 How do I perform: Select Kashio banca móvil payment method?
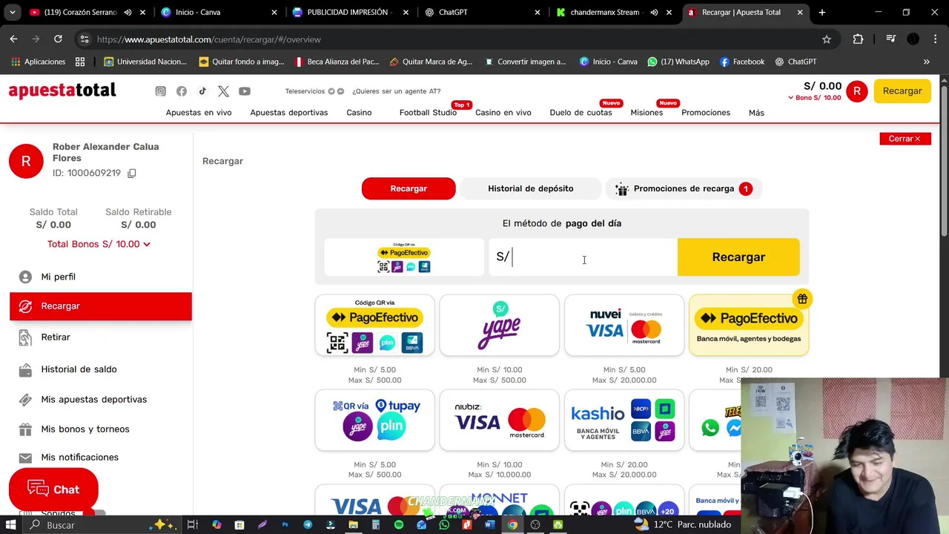pyautogui.click(x=624, y=421)
